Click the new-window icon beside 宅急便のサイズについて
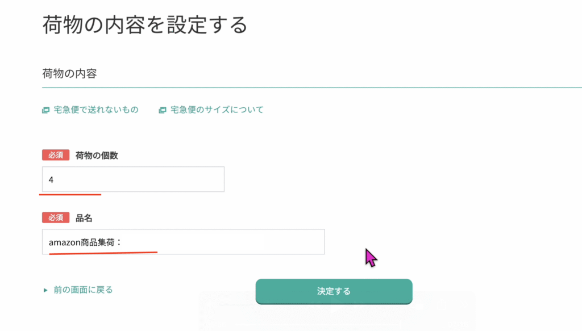The image size is (582, 331). coord(163,110)
